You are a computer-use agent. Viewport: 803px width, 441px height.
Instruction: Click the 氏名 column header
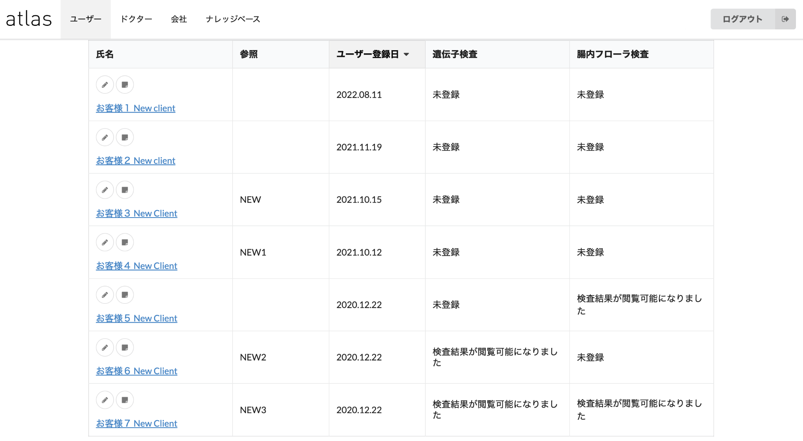click(105, 54)
